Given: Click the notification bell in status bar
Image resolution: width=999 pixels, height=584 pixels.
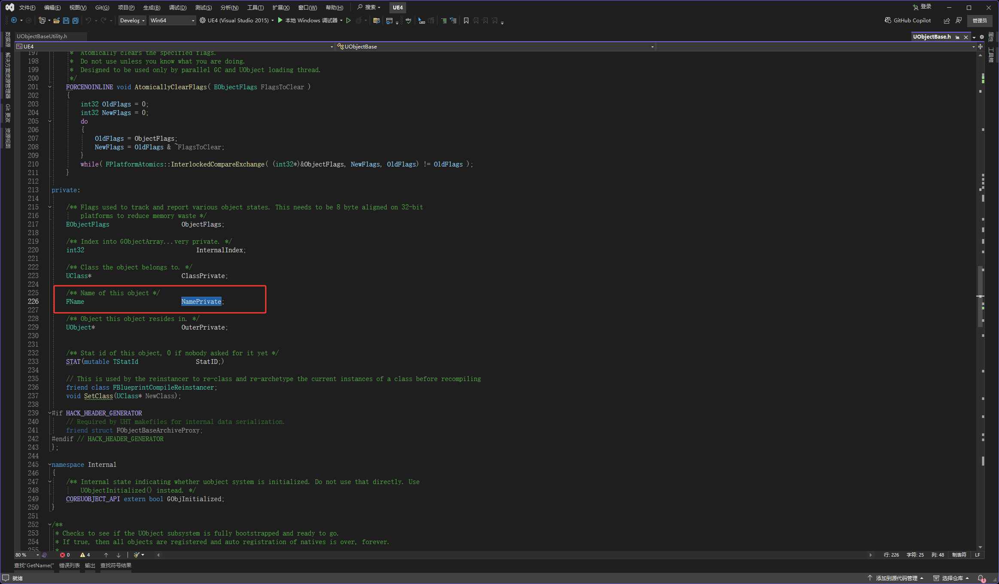Looking at the screenshot, I should 981,578.
